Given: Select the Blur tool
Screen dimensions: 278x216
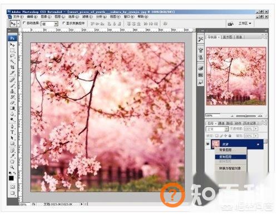Looking at the screenshot, I should (12, 114).
